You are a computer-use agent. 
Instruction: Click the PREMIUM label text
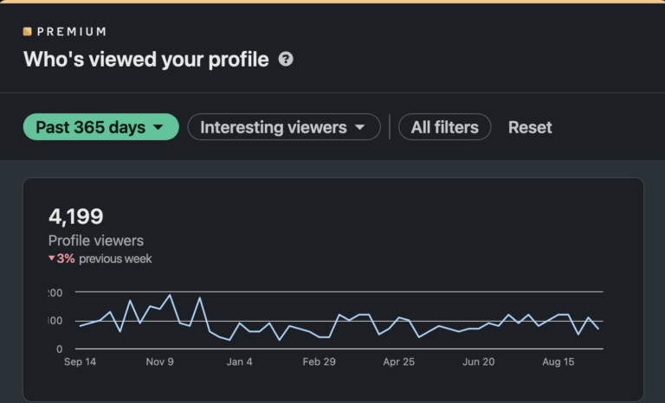pyautogui.click(x=72, y=32)
